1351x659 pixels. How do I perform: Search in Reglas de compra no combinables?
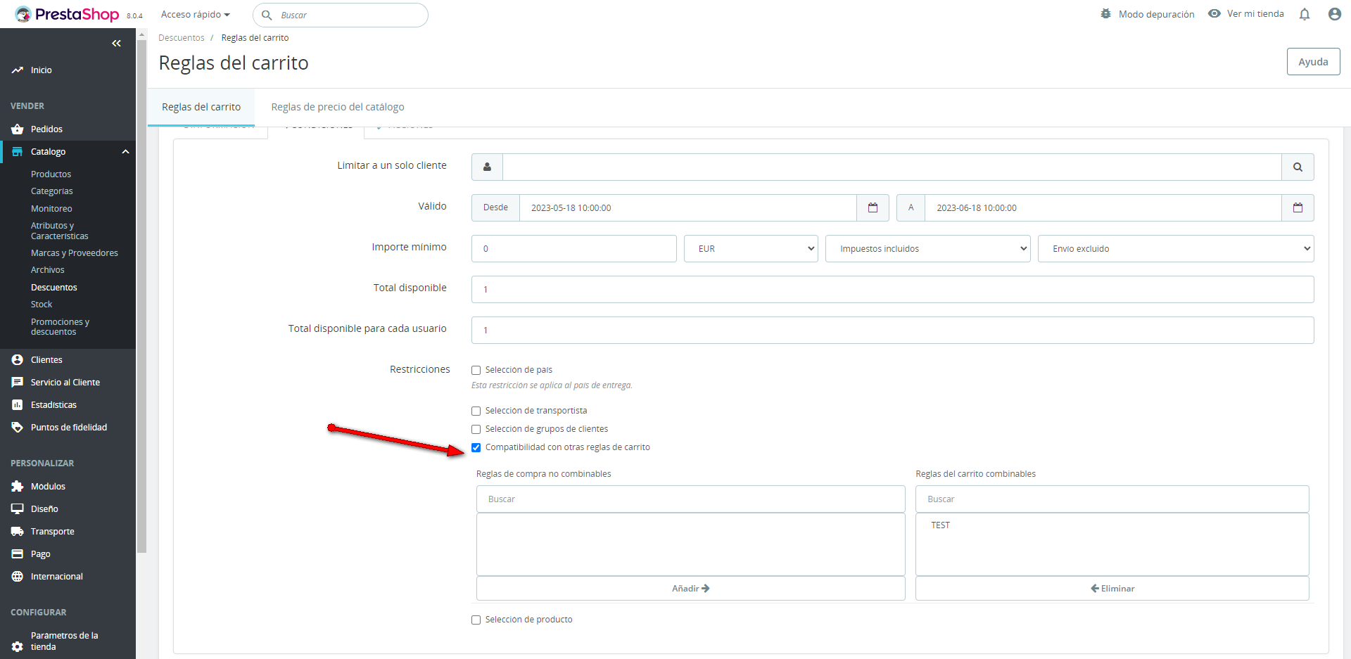[x=690, y=499]
